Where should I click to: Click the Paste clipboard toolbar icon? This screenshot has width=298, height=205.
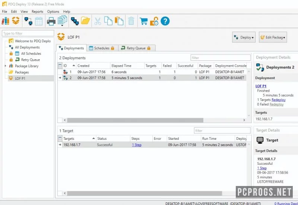(119, 21)
